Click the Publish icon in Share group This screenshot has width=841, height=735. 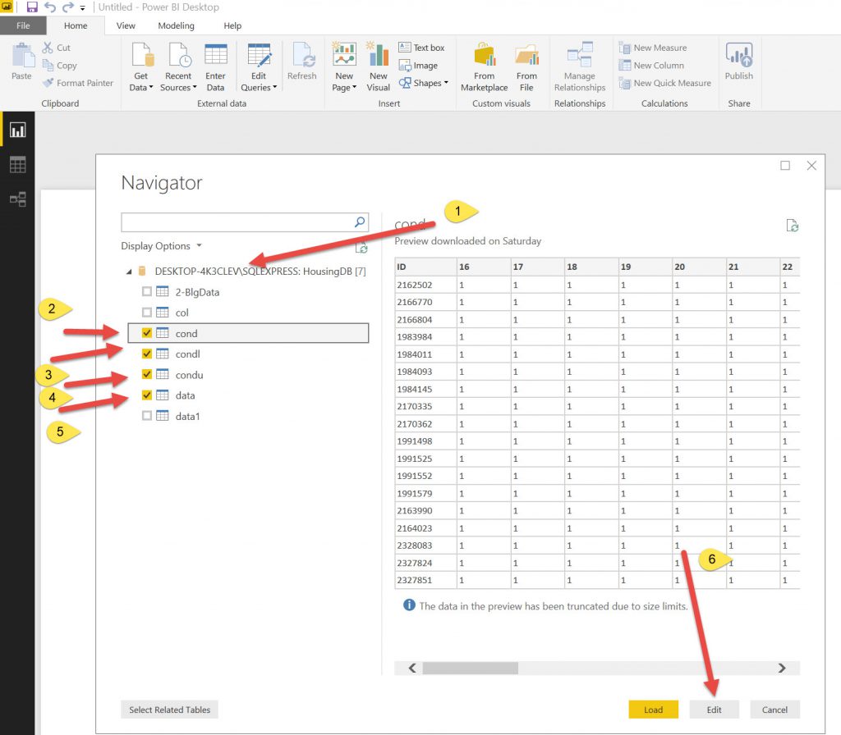738,57
